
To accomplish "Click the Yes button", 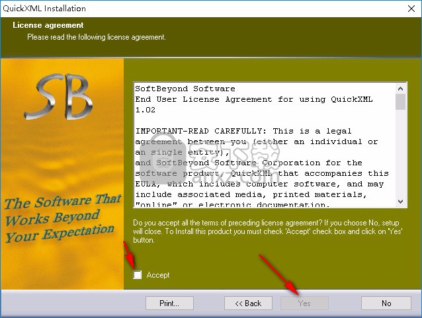I will click(x=304, y=303).
